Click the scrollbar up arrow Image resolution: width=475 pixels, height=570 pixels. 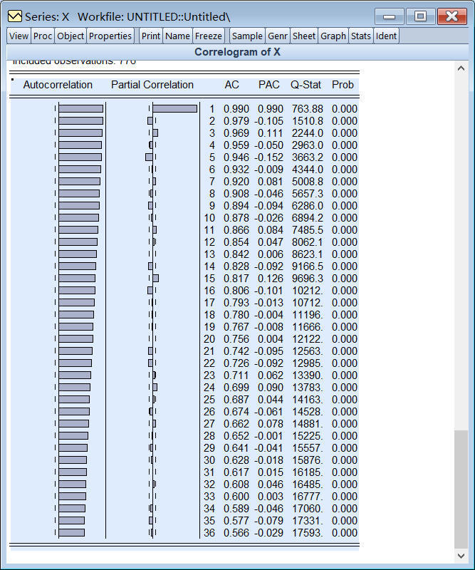(x=461, y=68)
